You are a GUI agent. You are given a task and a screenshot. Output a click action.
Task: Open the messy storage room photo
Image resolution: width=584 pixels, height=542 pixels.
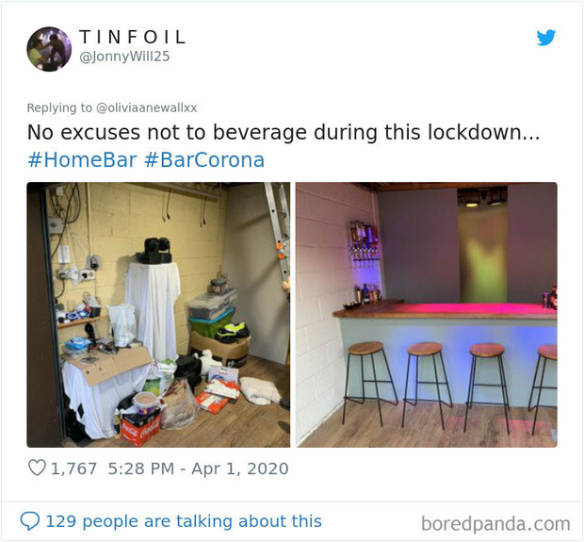pyautogui.click(x=158, y=315)
